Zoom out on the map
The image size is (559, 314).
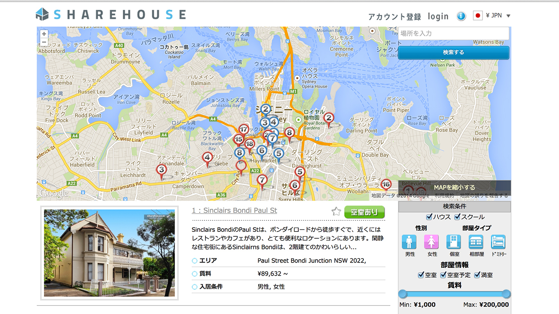tap(44, 42)
